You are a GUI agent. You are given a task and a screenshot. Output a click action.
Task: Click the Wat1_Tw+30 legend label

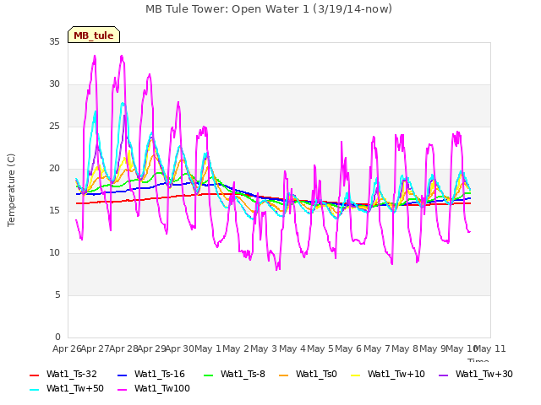pyautogui.click(x=484, y=374)
